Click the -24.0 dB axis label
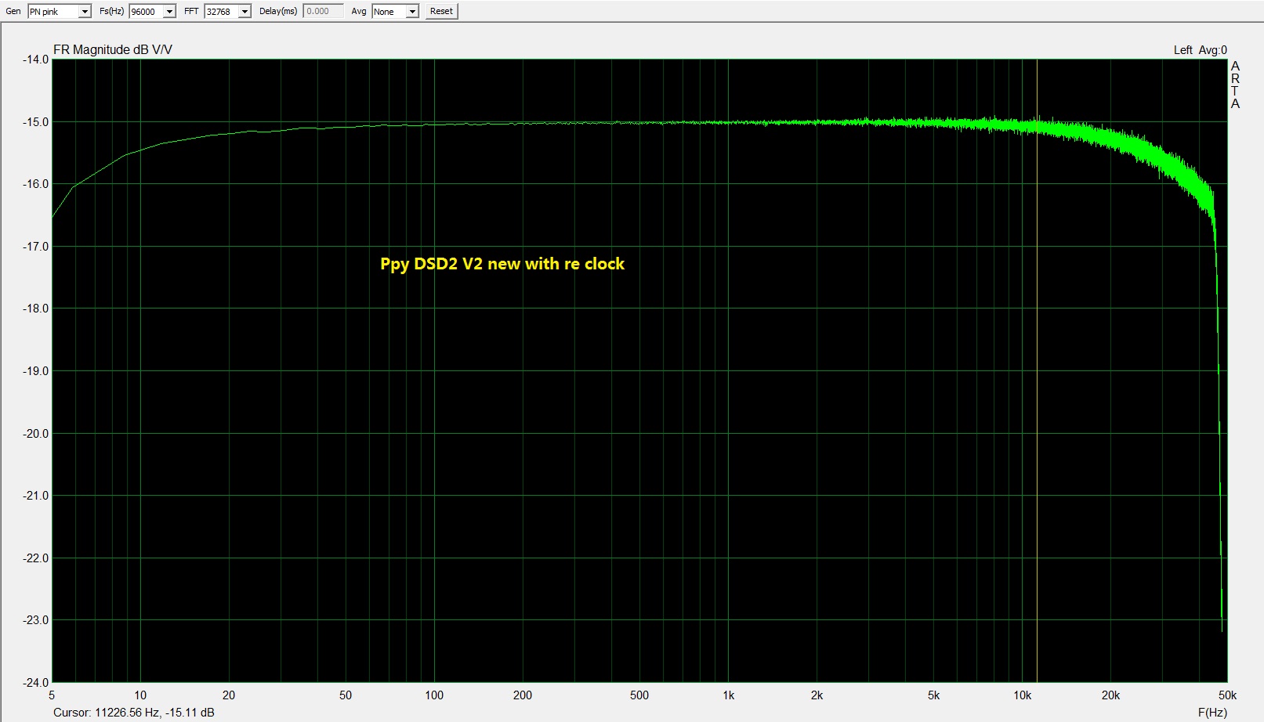The height and width of the screenshot is (722, 1264). point(35,682)
